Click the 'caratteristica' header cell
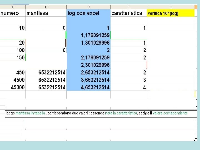This screenshot has height=150, width=200. point(129,13)
